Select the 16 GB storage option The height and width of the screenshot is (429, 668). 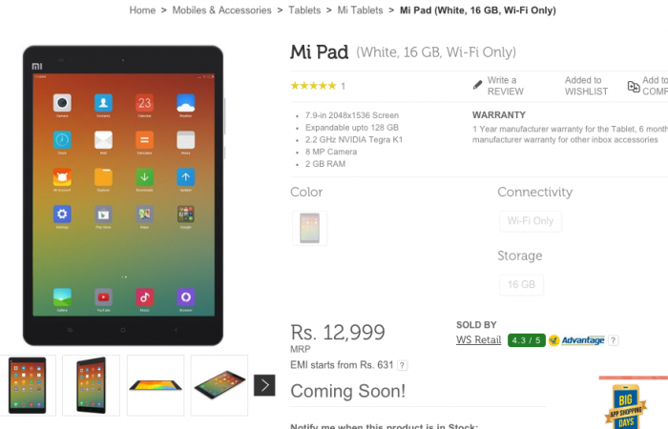pos(521,284)
